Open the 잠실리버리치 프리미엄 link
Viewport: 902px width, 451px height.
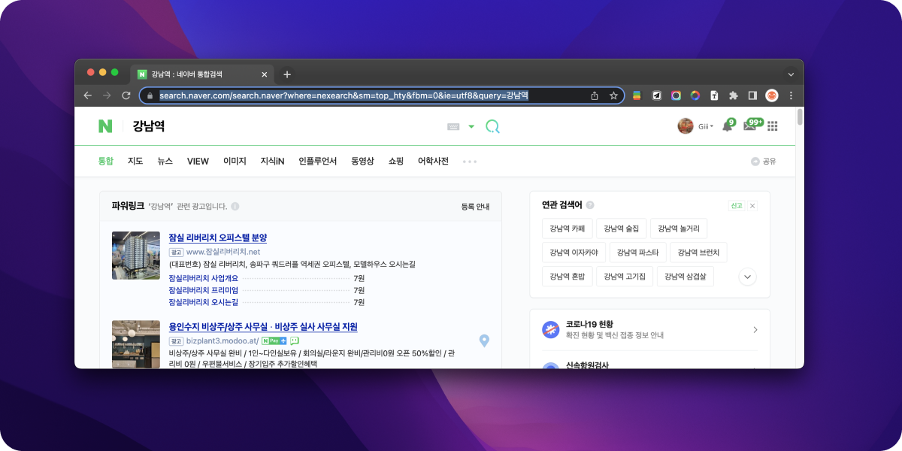coord(203,290)
